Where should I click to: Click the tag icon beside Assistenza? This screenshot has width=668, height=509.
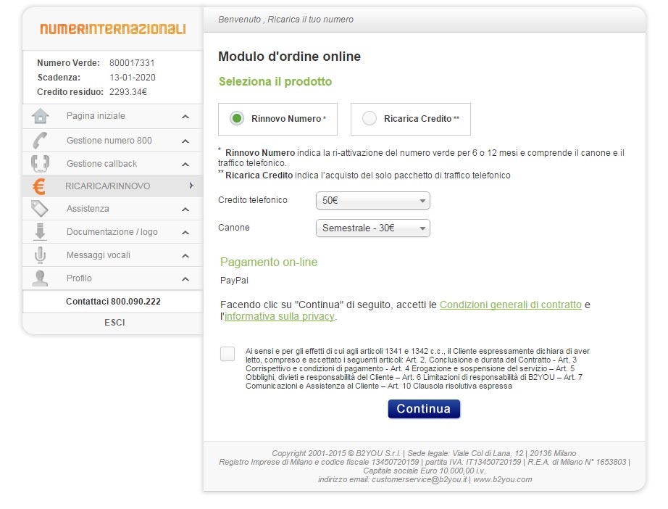tap(40, 209)
